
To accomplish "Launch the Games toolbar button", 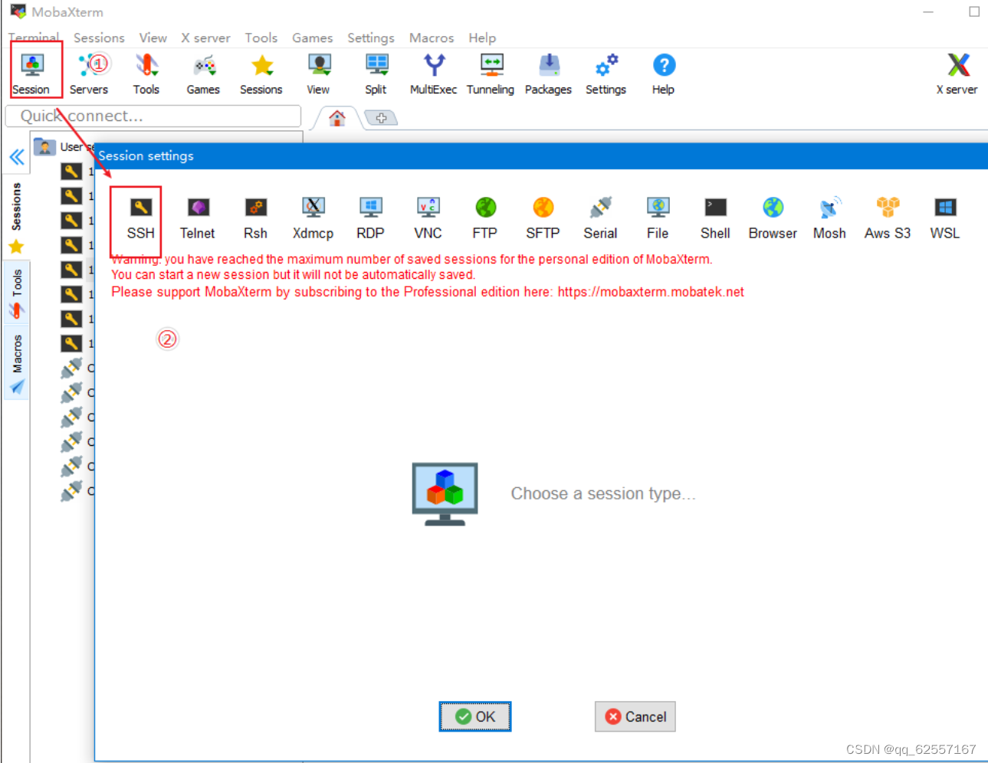I will click(x=203, y=74).
